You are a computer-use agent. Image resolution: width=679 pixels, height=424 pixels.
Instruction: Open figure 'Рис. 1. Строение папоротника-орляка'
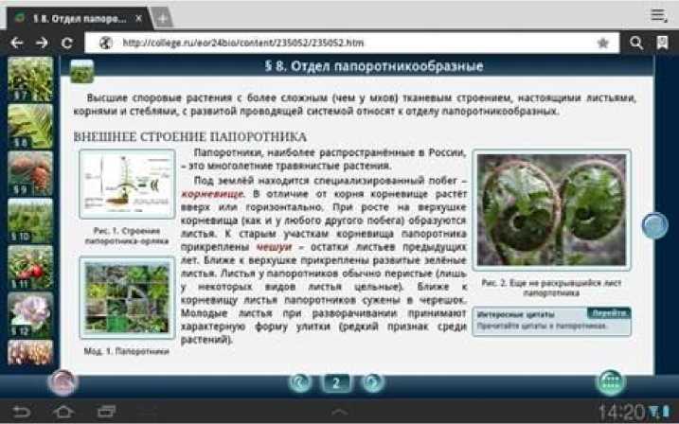(127, 184)
